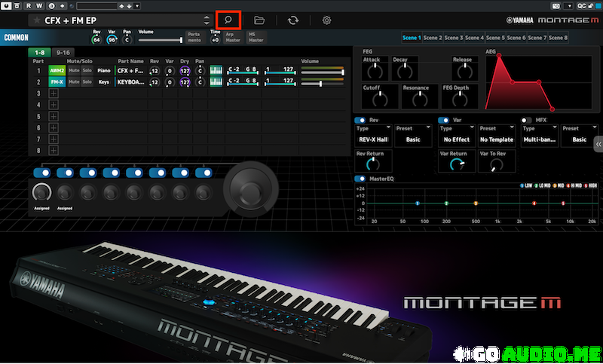Add a part in empty slot 3
The image size is (603, 364).
pos(54,93)
